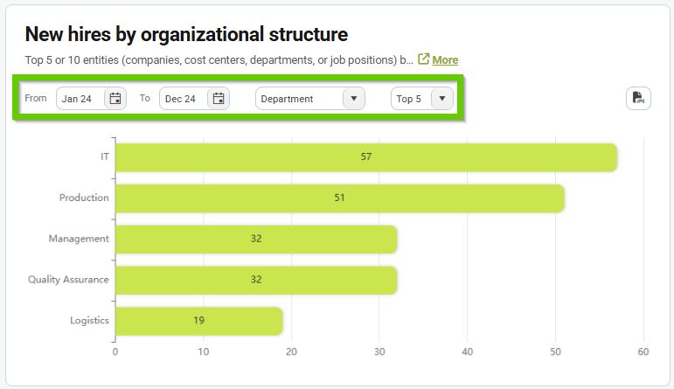Click the IT axis label

(104, 157)
